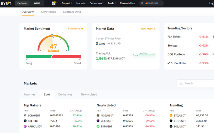The width and height of the screenshot is (214, 133).
Task: Click the ETH/USDT ethereum icon
Action: (171, 121)
